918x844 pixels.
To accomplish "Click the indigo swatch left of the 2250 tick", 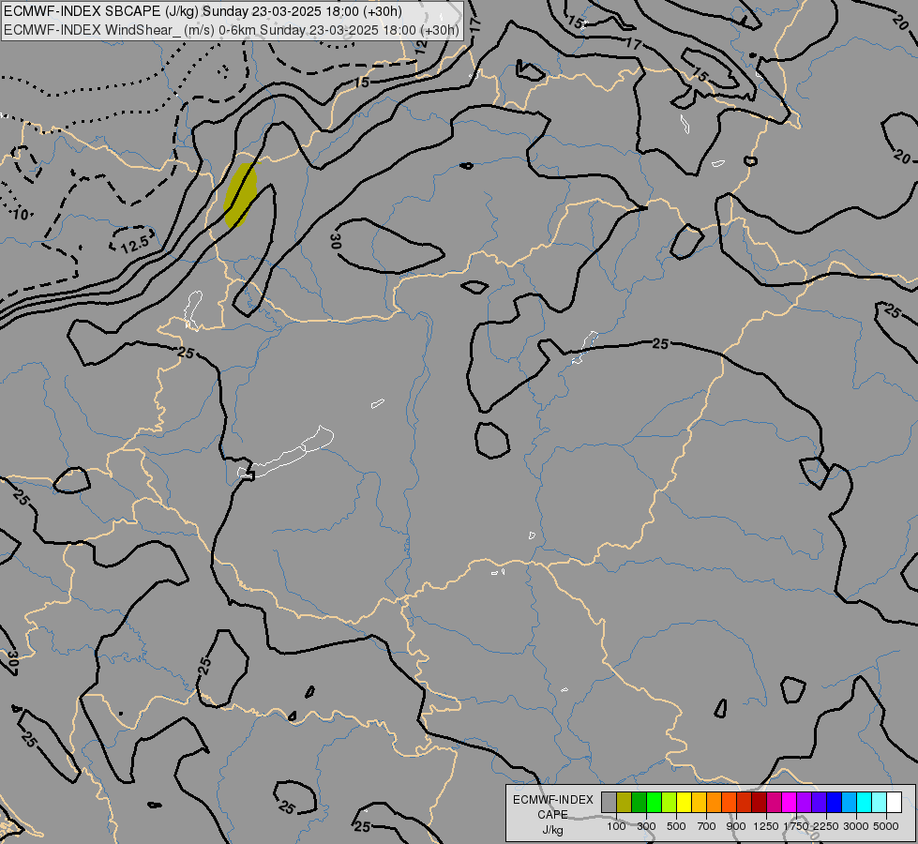I will [x=819, y=803].
